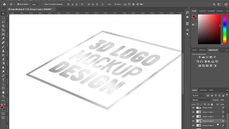Switch to the Paths tab
Screen dimensions: 229x129
point(211,90)
